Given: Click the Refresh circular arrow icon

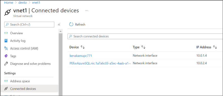Looking at the screenshot, I should (71, 25).
